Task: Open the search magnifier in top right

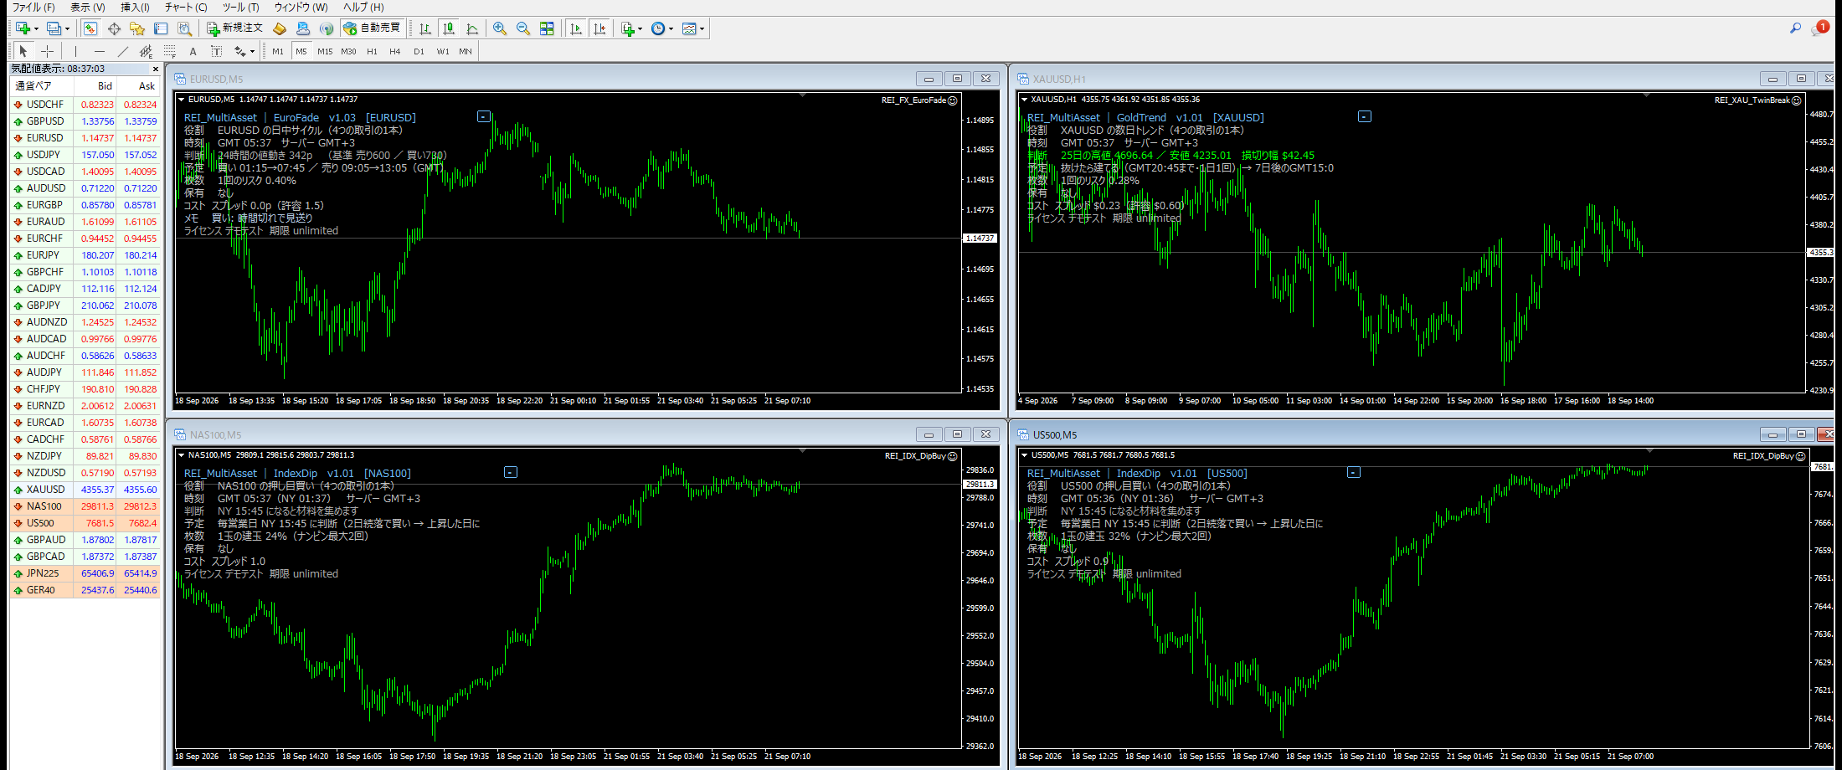Action: pos(1795,28)
